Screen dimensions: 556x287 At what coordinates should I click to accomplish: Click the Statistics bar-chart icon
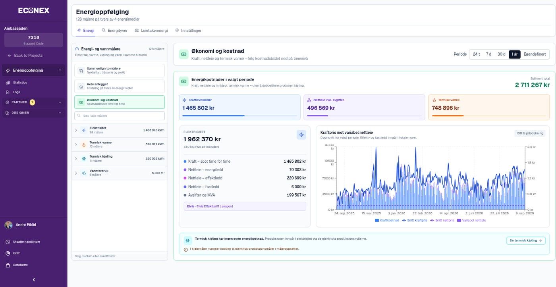pos(8,83)
